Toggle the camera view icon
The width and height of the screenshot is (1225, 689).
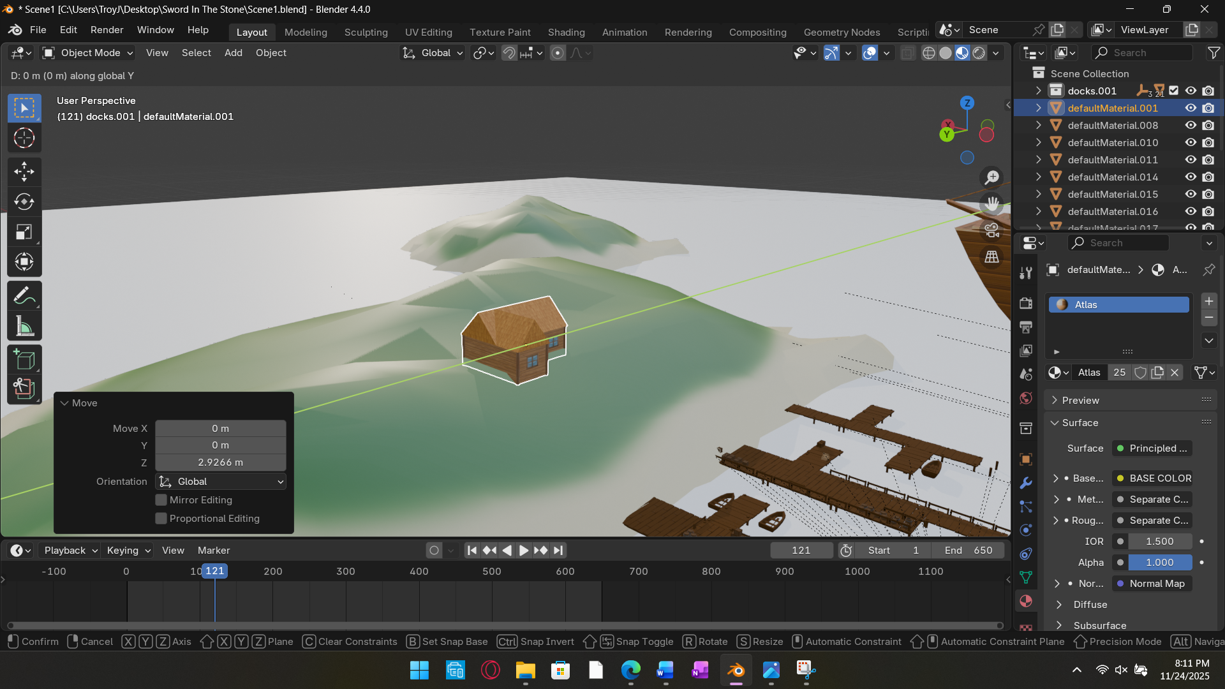[x=991, y=230]
